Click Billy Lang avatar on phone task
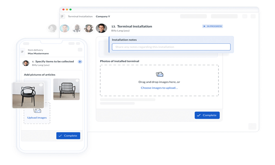 tap(26, 63)
